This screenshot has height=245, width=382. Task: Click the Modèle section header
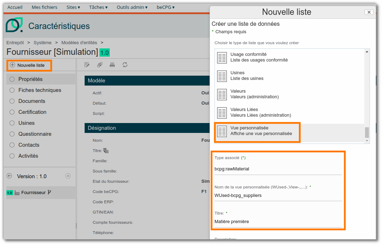pos(147,81)
